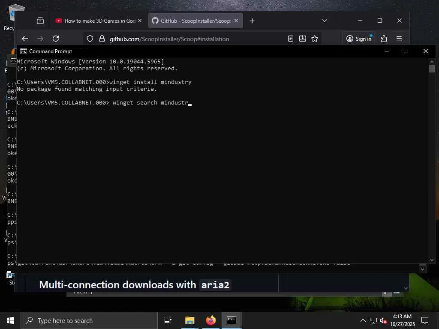Viewport: 439px width, 329px height.
Task: Minimize the Firefox window
Action: 360,21
